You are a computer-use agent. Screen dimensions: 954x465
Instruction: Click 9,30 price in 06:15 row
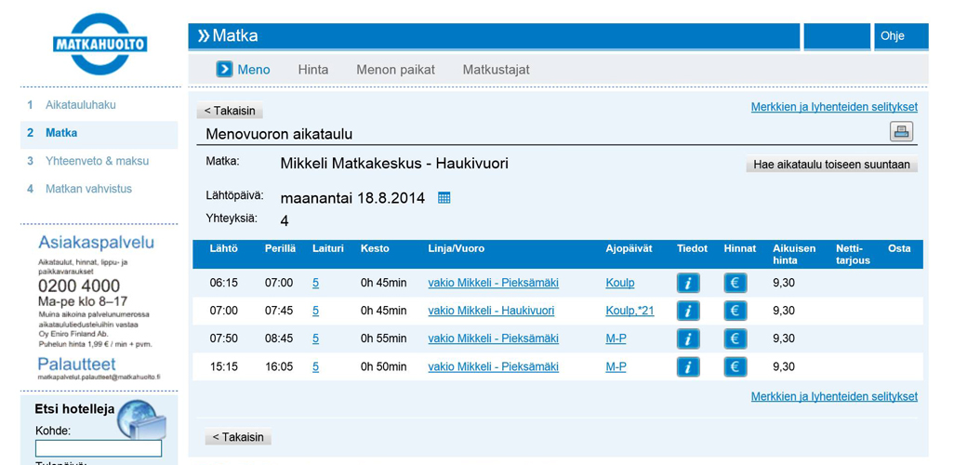[x=784, y=283]
